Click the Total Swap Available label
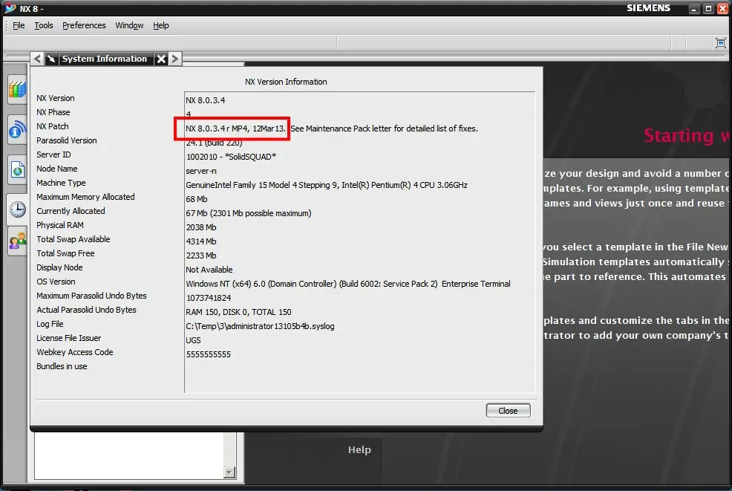Viewport: 732px width, 491px height. click(73, 239)
